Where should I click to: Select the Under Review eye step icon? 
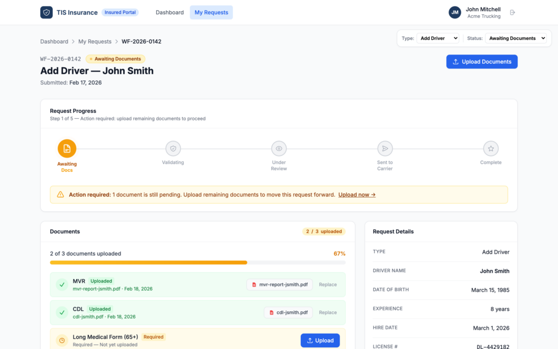pos(278,148)
